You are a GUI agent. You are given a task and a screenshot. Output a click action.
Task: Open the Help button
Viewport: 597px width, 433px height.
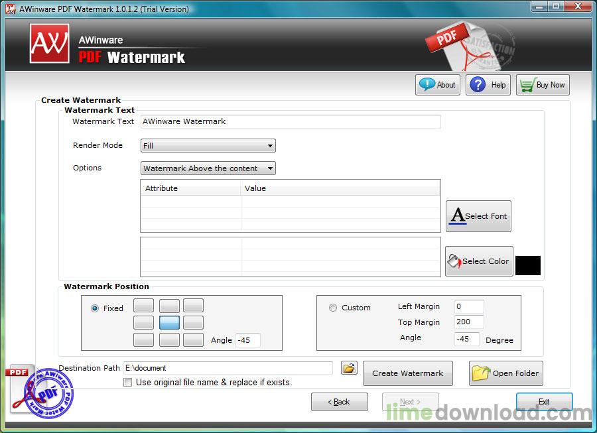tap(488, 84)
